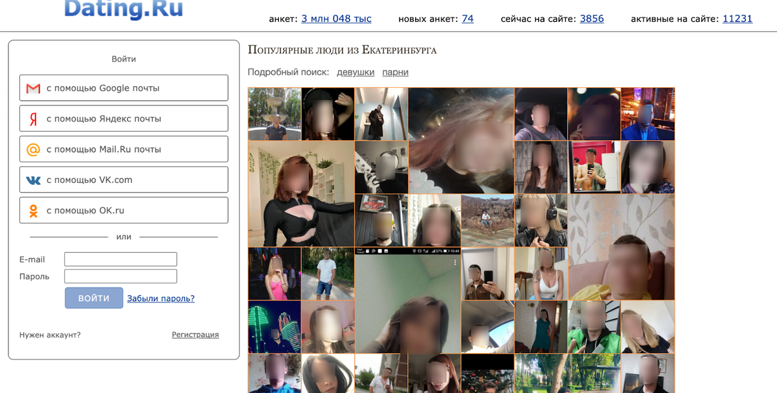
Task: Open the Dating.Ru logo link
Action: pos(124,8)
